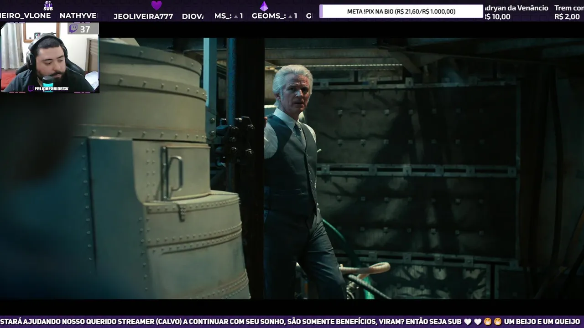The height and width of the screenshot is (328, 584).
Task: Click the purple heart icon above JEOLIVEIRA777
Action: 156,5
